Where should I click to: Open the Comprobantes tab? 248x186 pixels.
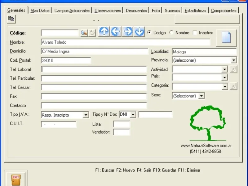224,11
